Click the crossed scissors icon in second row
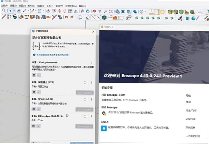 [x=54, y=17]
